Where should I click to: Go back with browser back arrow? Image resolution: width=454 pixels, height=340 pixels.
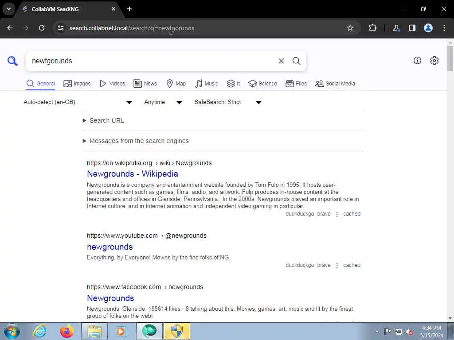[10, 28]
